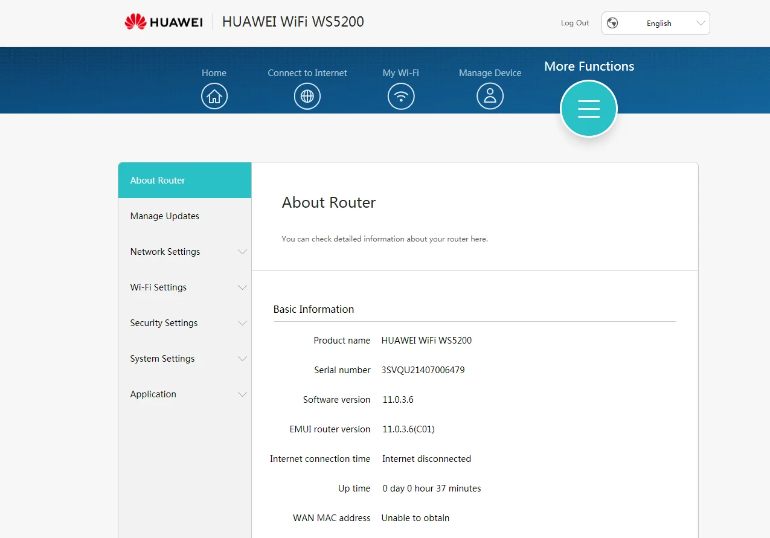
Task: Click the Internet disconnected status text
Action: 426,459
